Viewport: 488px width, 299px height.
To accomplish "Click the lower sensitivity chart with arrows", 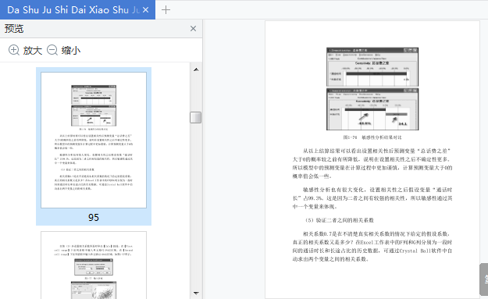I will point(372,109).
